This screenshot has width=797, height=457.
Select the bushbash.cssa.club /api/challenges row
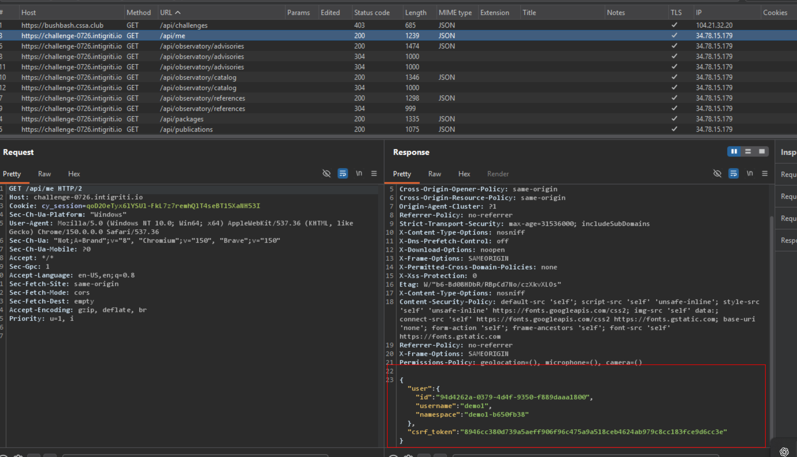click(398, 25)
